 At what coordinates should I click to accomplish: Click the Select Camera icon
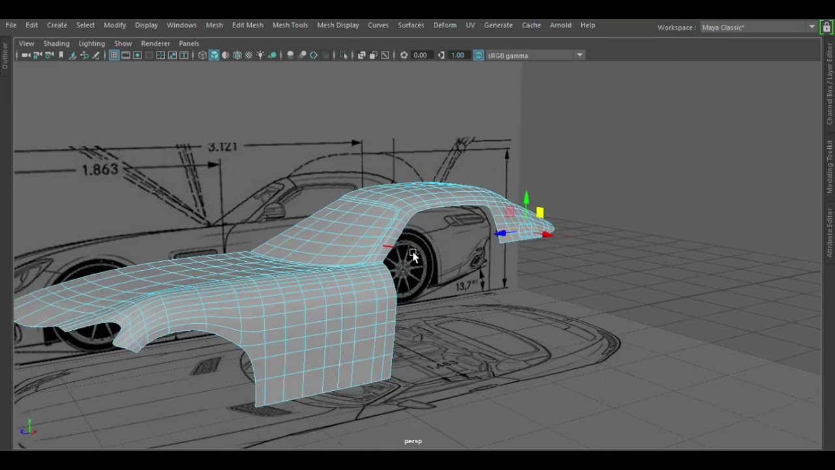pyautogui.click(x=26, y=55)
